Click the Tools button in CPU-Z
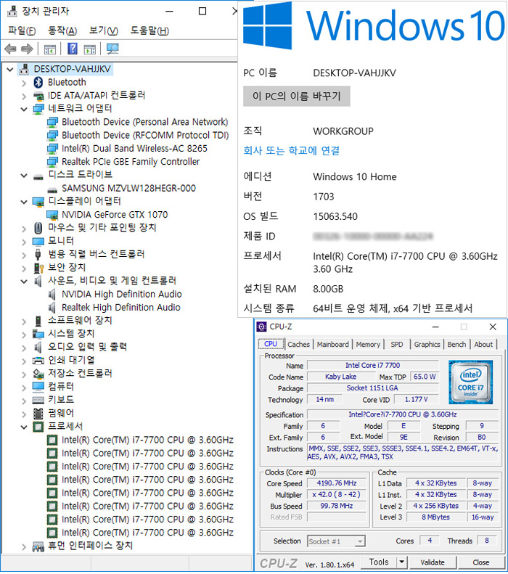508x574 pixels. tap(379, 562)
